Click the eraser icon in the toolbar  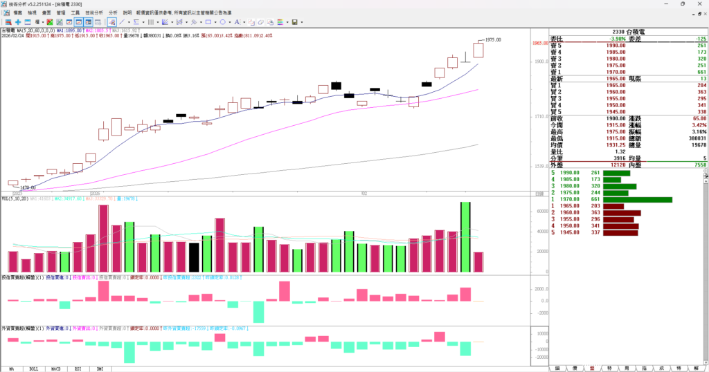261,22
